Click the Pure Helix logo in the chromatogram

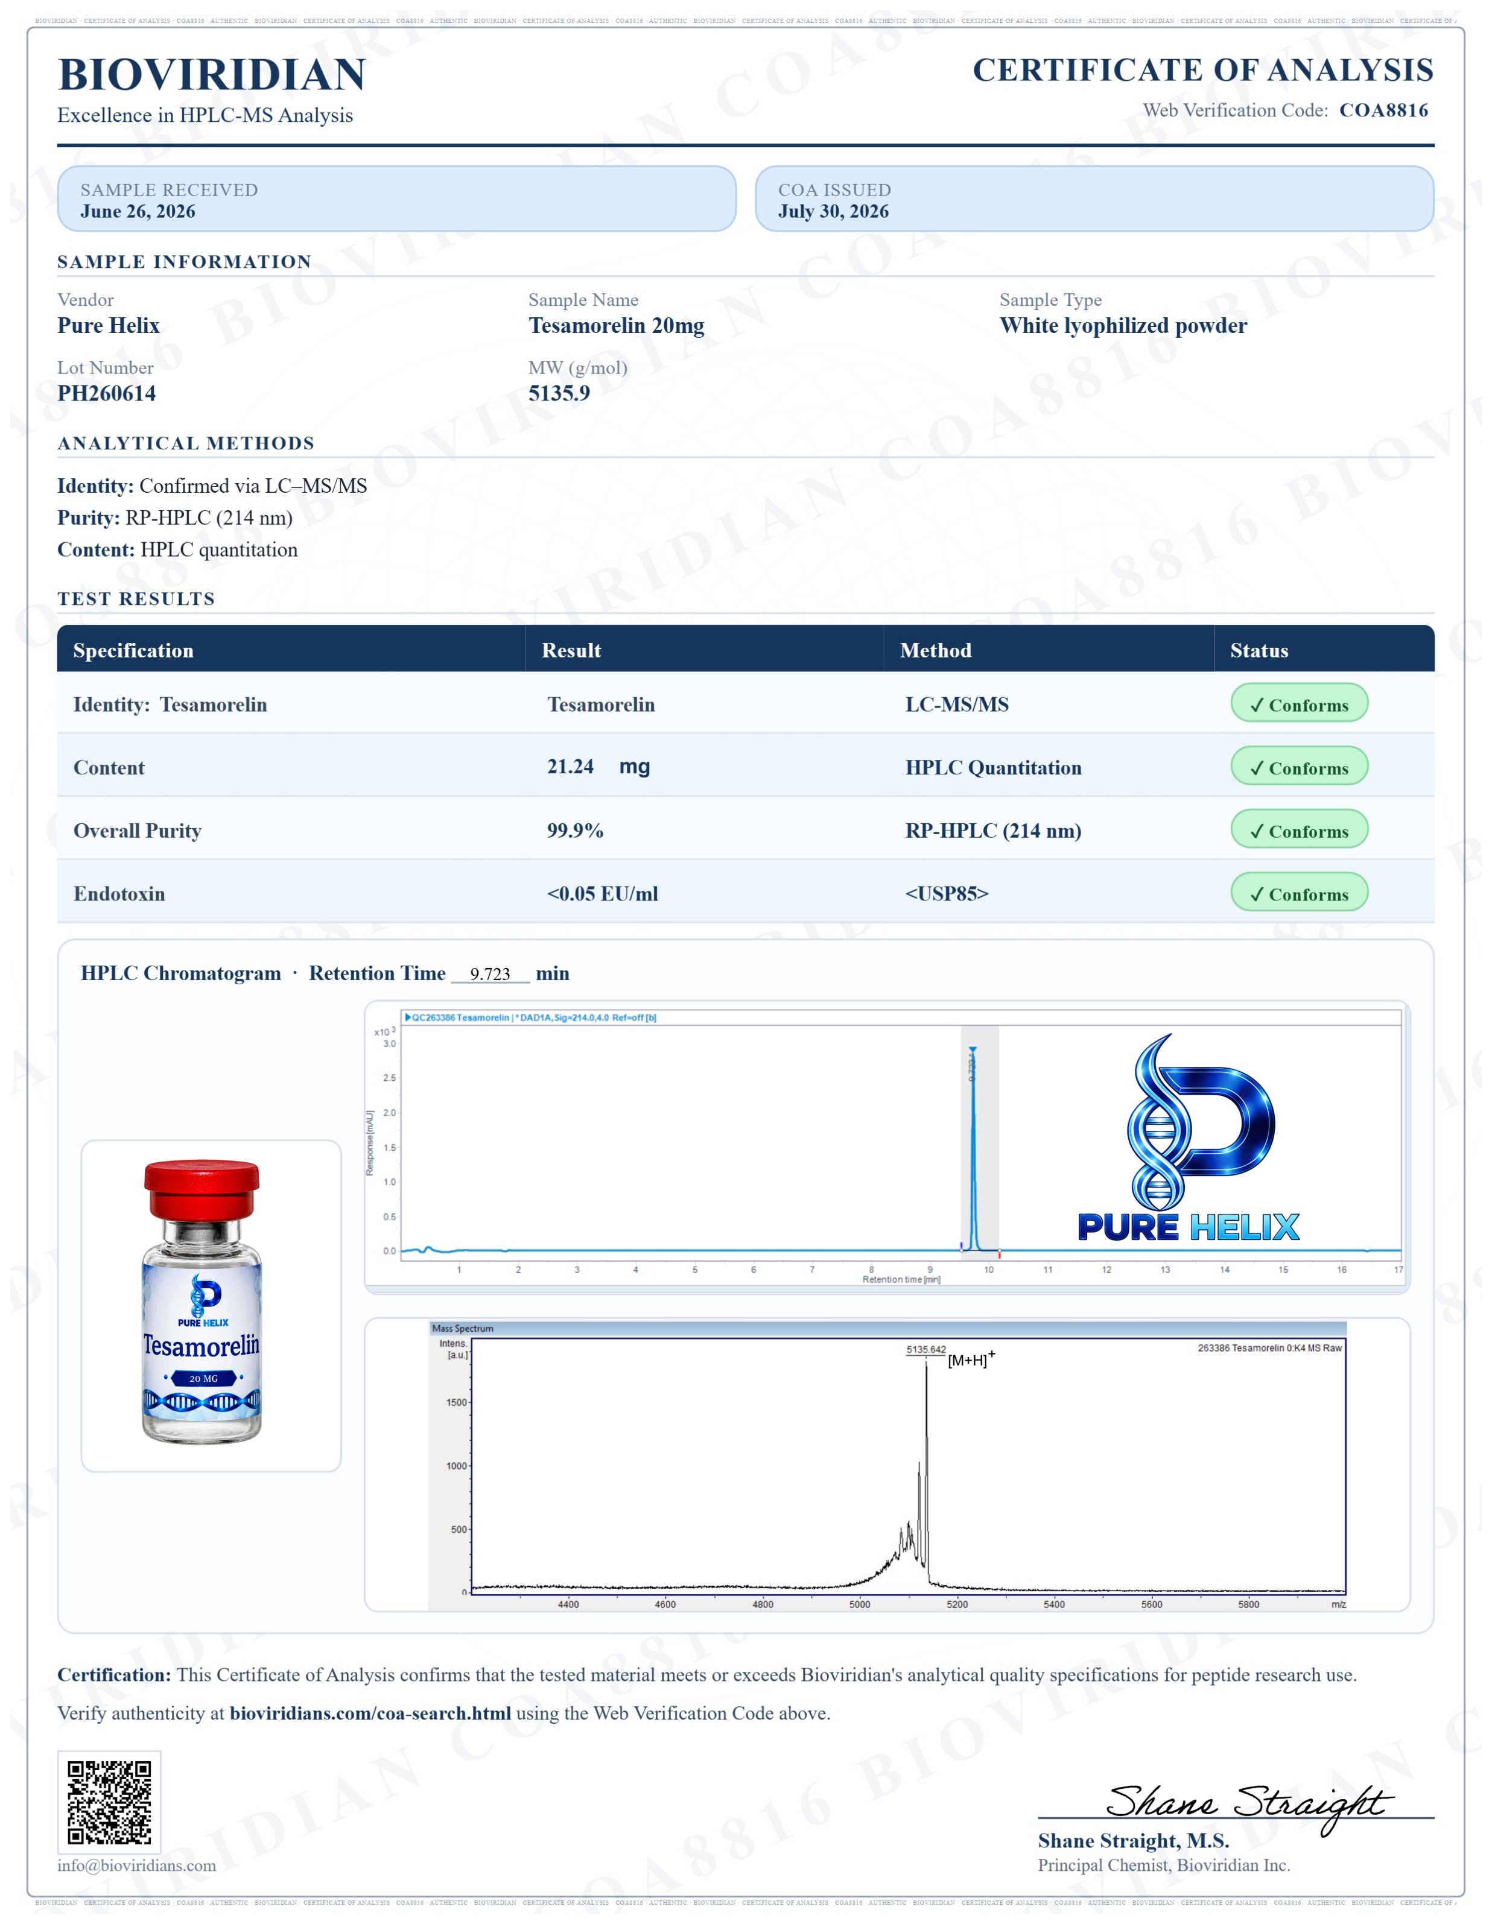(1189, 1138)
